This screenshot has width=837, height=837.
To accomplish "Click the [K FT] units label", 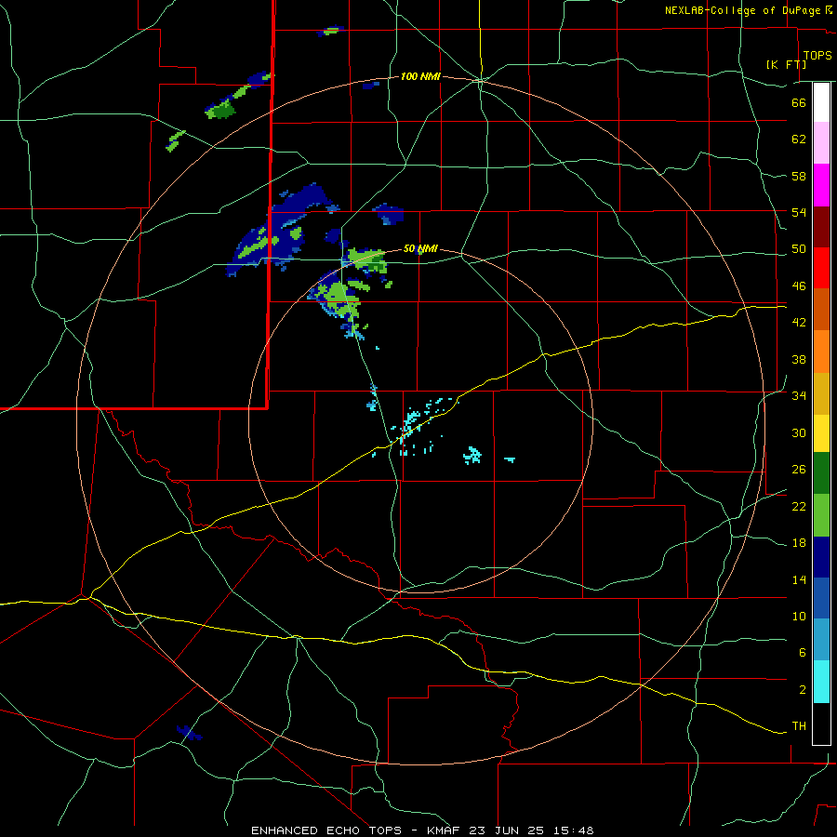I will (786, 64).
